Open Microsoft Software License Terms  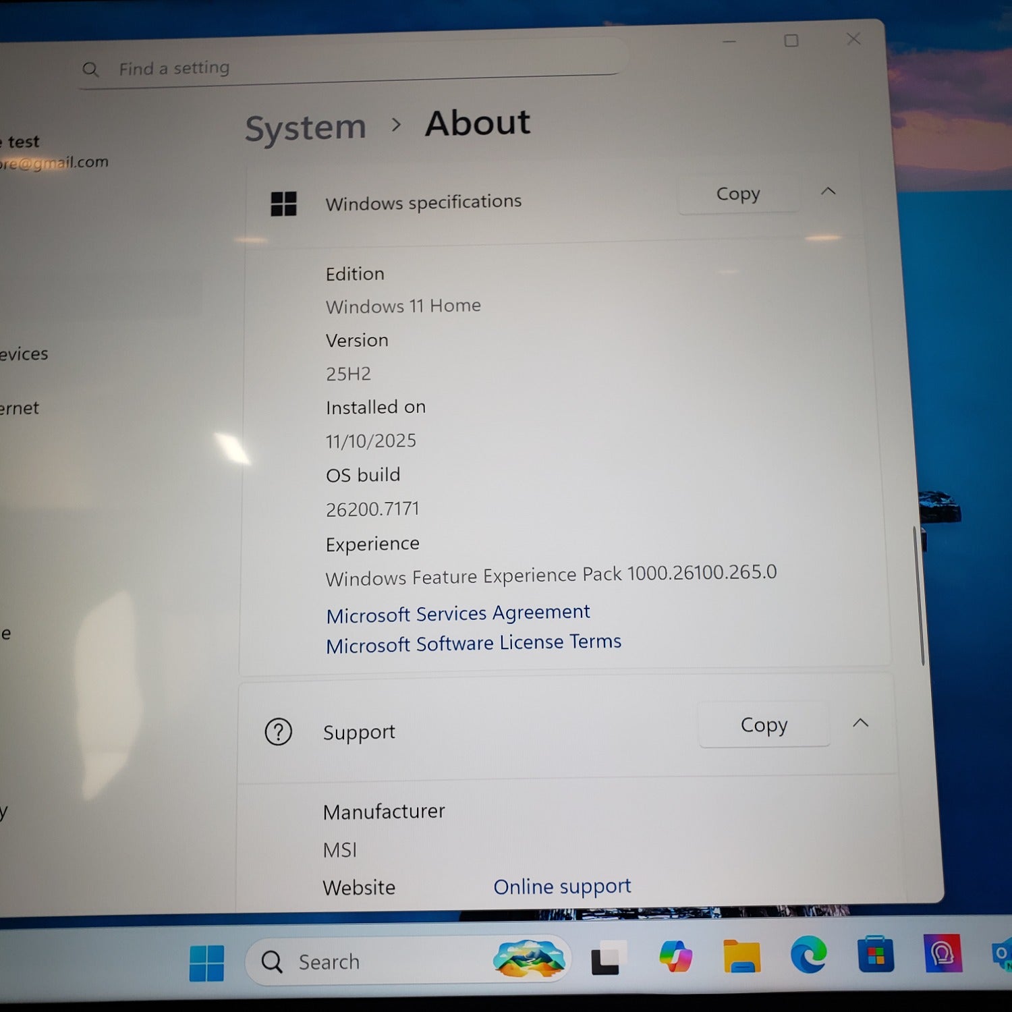[x=474, y=643]
